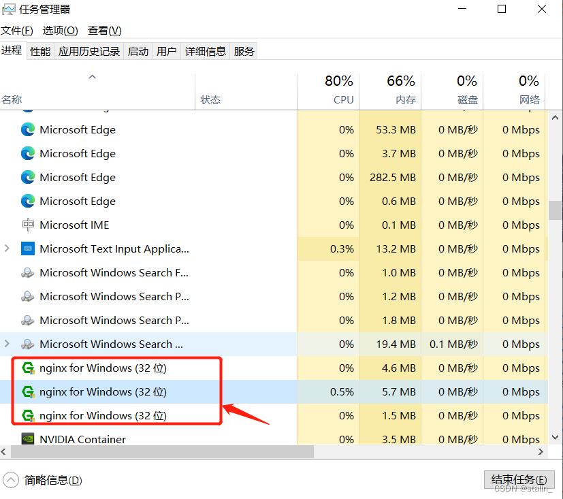Sort by the 网络 column header

click(x=514, y=91)
